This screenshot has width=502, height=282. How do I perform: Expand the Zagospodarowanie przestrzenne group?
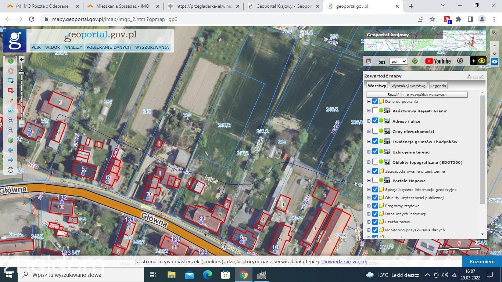[369, 171]
